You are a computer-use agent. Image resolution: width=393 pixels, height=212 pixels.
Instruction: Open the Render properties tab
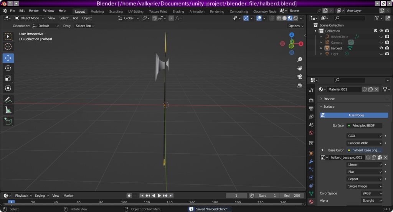(x=311, y=100)
